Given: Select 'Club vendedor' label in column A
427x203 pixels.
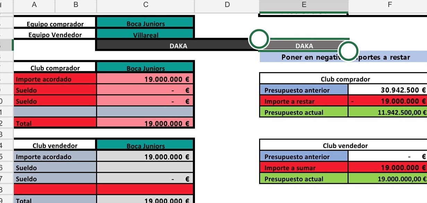Looking at the screenshot, I should tap(55, 145).
